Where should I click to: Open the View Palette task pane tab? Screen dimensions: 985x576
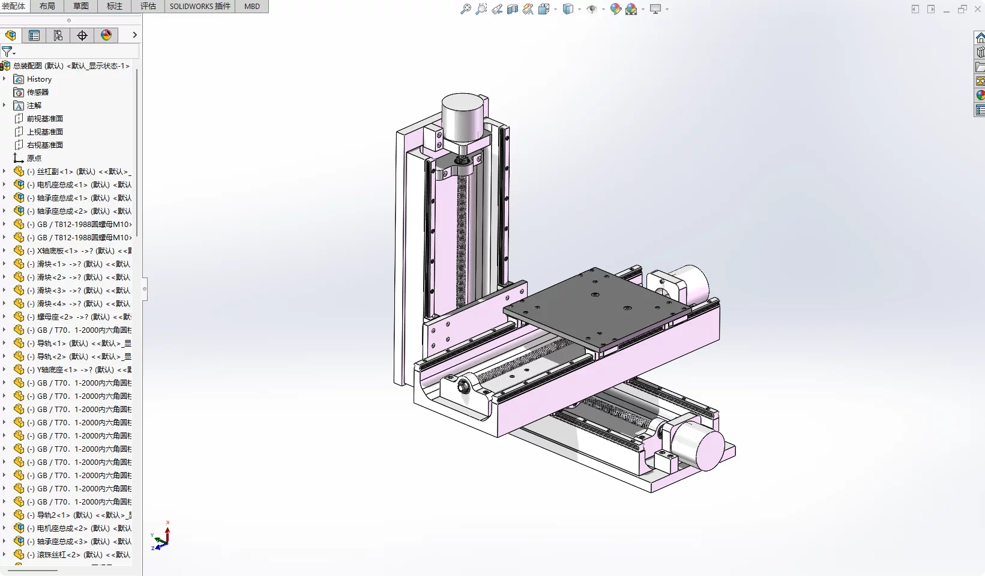[980, 81]
